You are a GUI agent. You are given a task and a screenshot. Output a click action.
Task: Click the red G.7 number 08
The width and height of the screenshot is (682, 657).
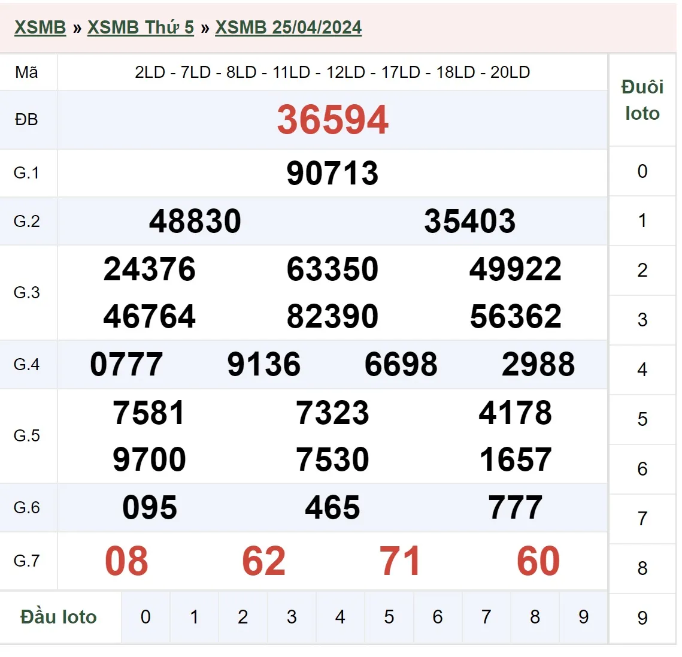click(x=126, y=562)
